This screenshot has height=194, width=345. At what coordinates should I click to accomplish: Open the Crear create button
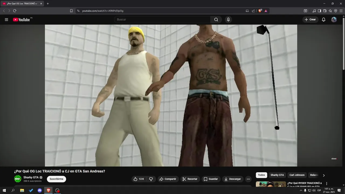pos(310,20)
